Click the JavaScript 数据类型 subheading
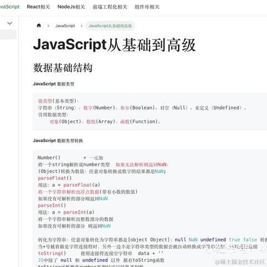Image resolution: width=267 pixels, height=267 pixels. point(53,84)
